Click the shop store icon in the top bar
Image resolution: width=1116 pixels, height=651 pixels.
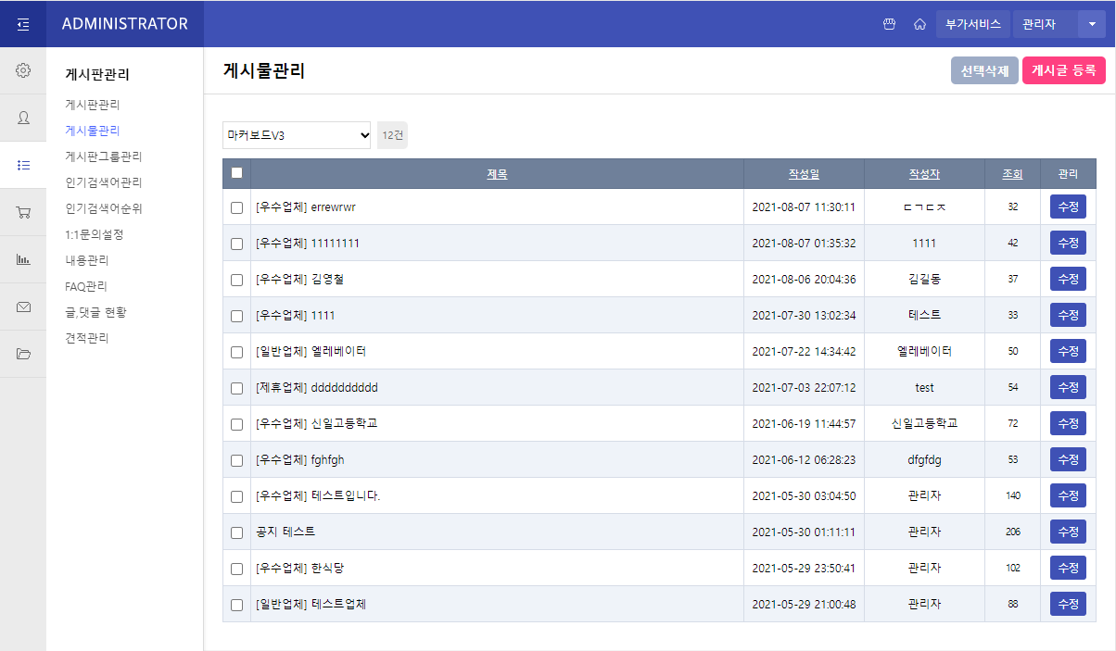(889, 24)
